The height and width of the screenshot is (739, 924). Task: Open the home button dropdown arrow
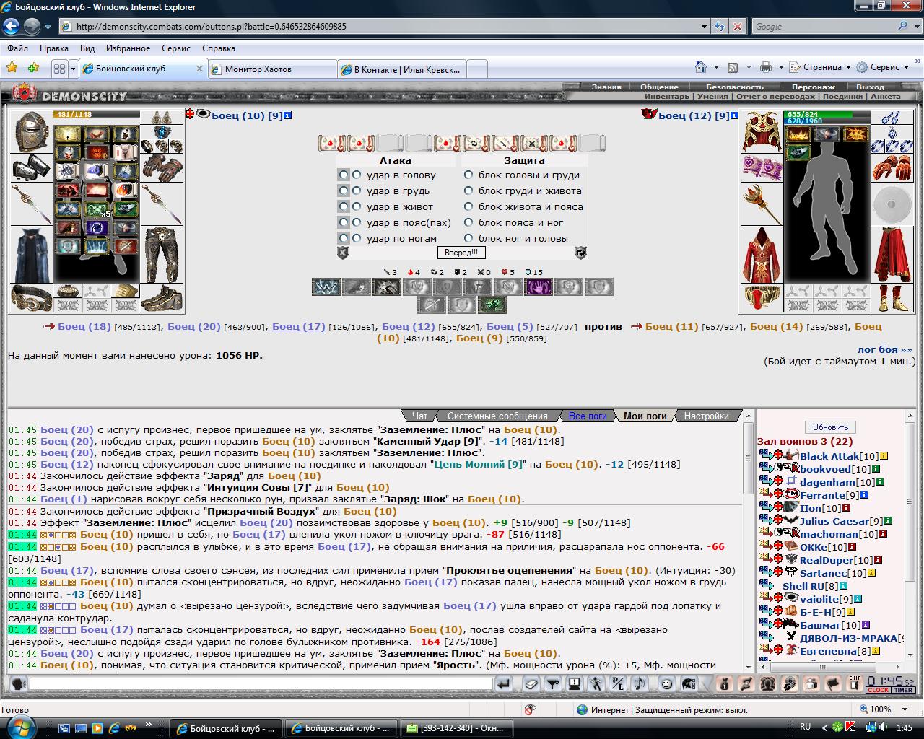coord(716,67)
